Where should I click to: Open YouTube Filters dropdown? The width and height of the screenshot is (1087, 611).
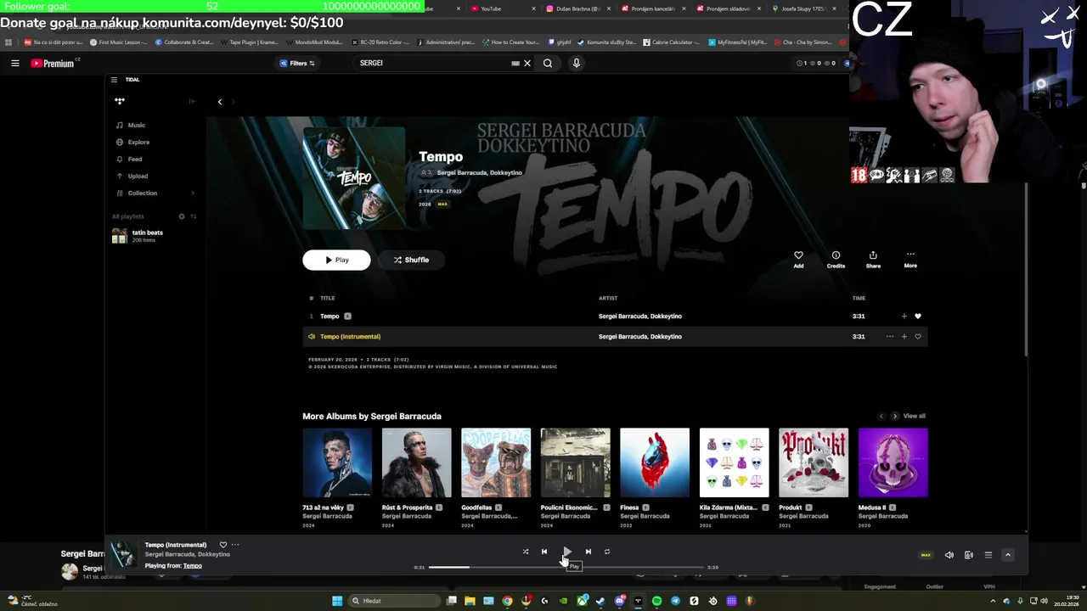point(297,63)
